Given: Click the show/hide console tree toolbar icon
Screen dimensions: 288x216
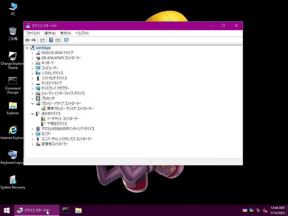Looking at the screenshot, I should (42, 40).
